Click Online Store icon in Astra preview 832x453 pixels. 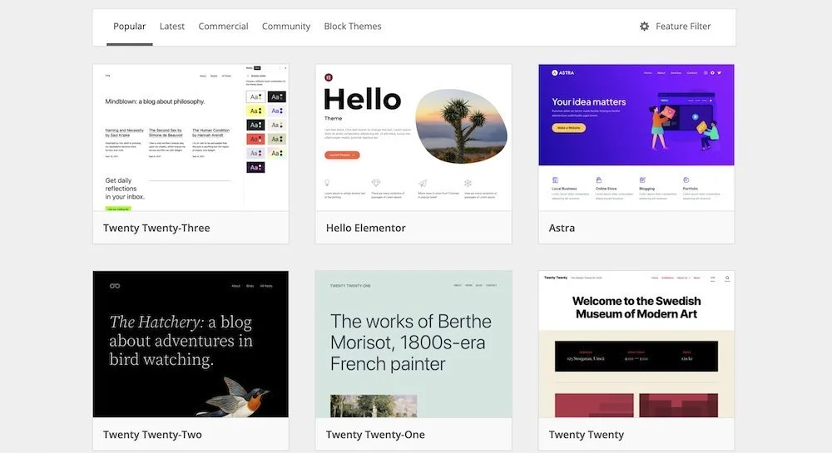(x=598, y=180)
